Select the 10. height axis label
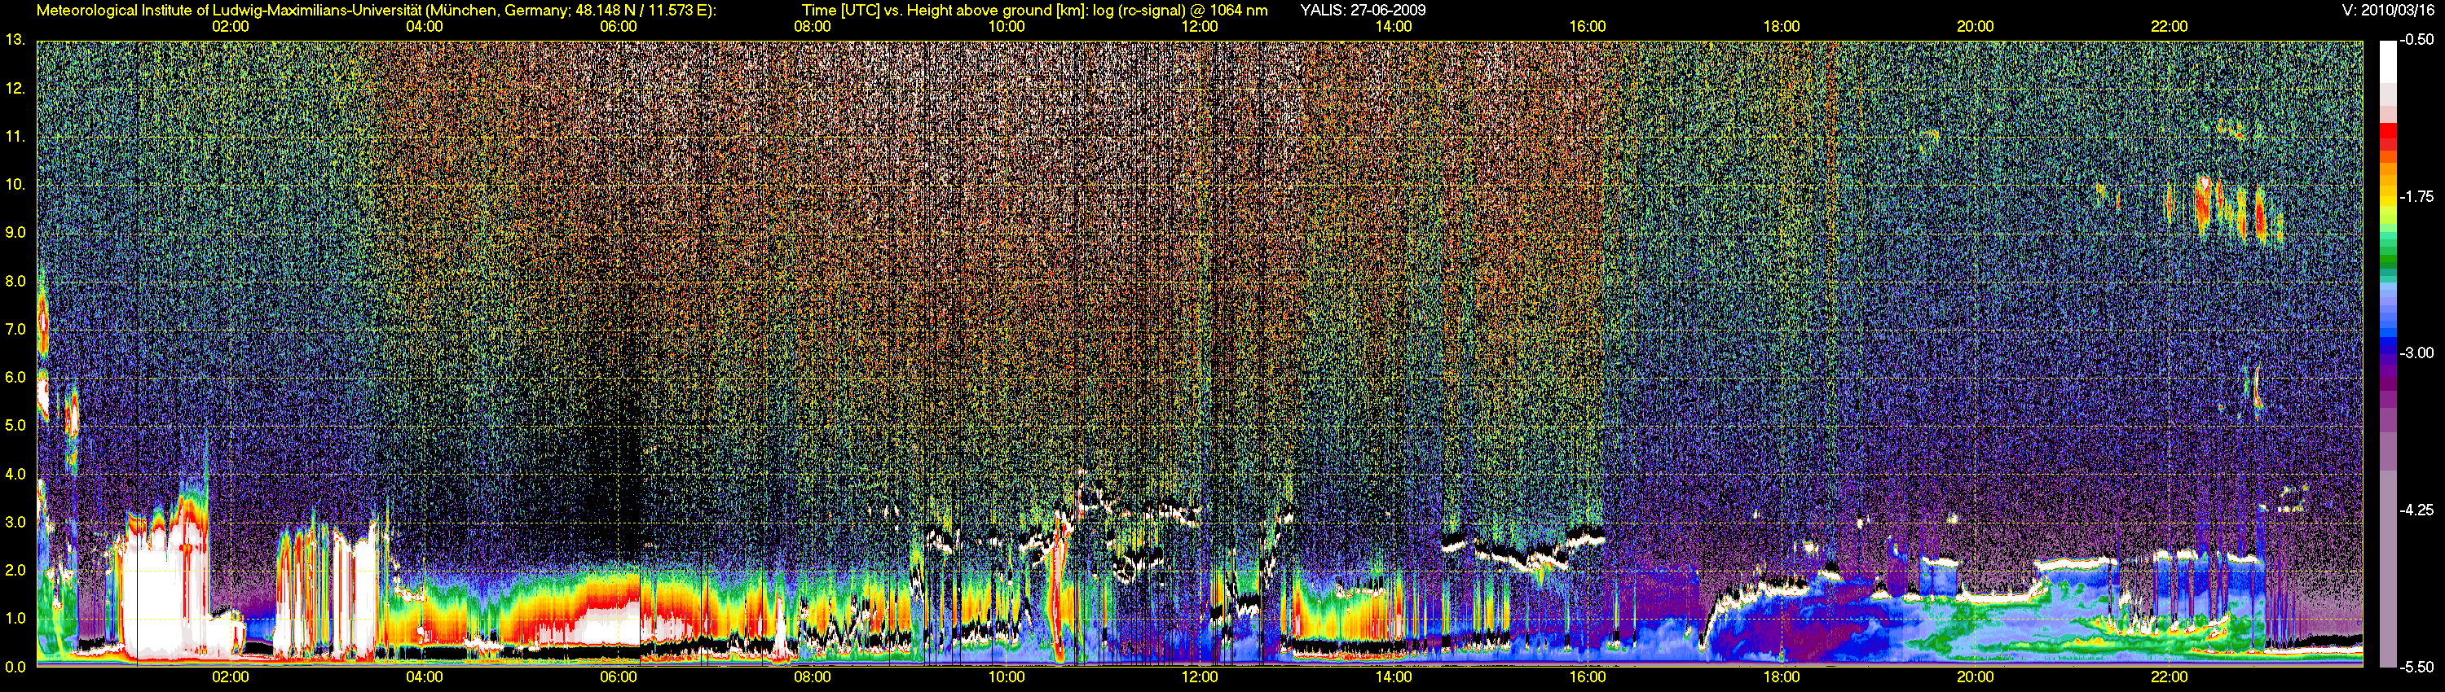This screenshot has width=2445, height=692. click(14, 184)
